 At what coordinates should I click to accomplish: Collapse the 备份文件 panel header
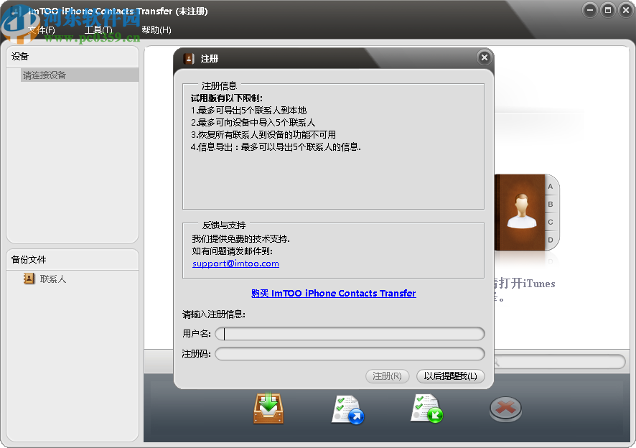(29, 259)
